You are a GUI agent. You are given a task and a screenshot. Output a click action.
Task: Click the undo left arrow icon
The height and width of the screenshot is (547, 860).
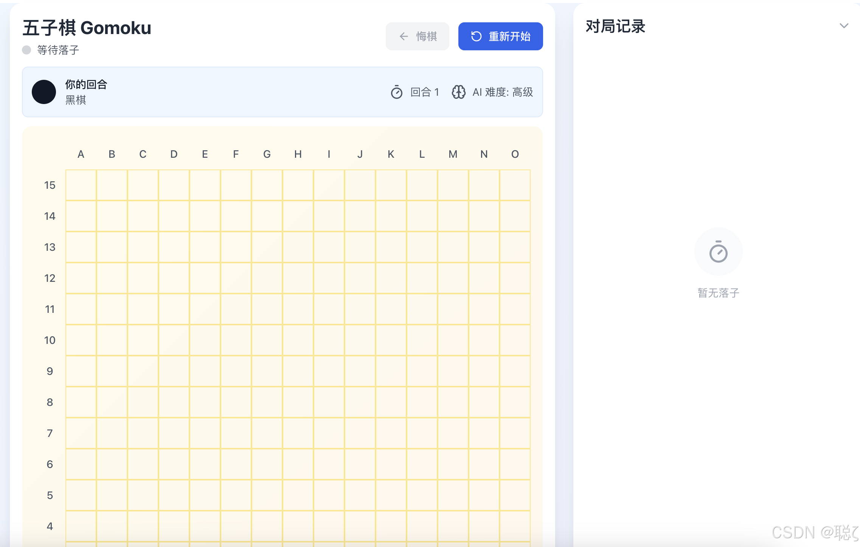(404, 36)
